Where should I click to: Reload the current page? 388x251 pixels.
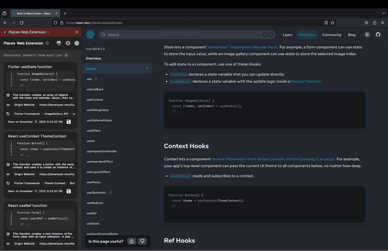(x=21, y=23)
